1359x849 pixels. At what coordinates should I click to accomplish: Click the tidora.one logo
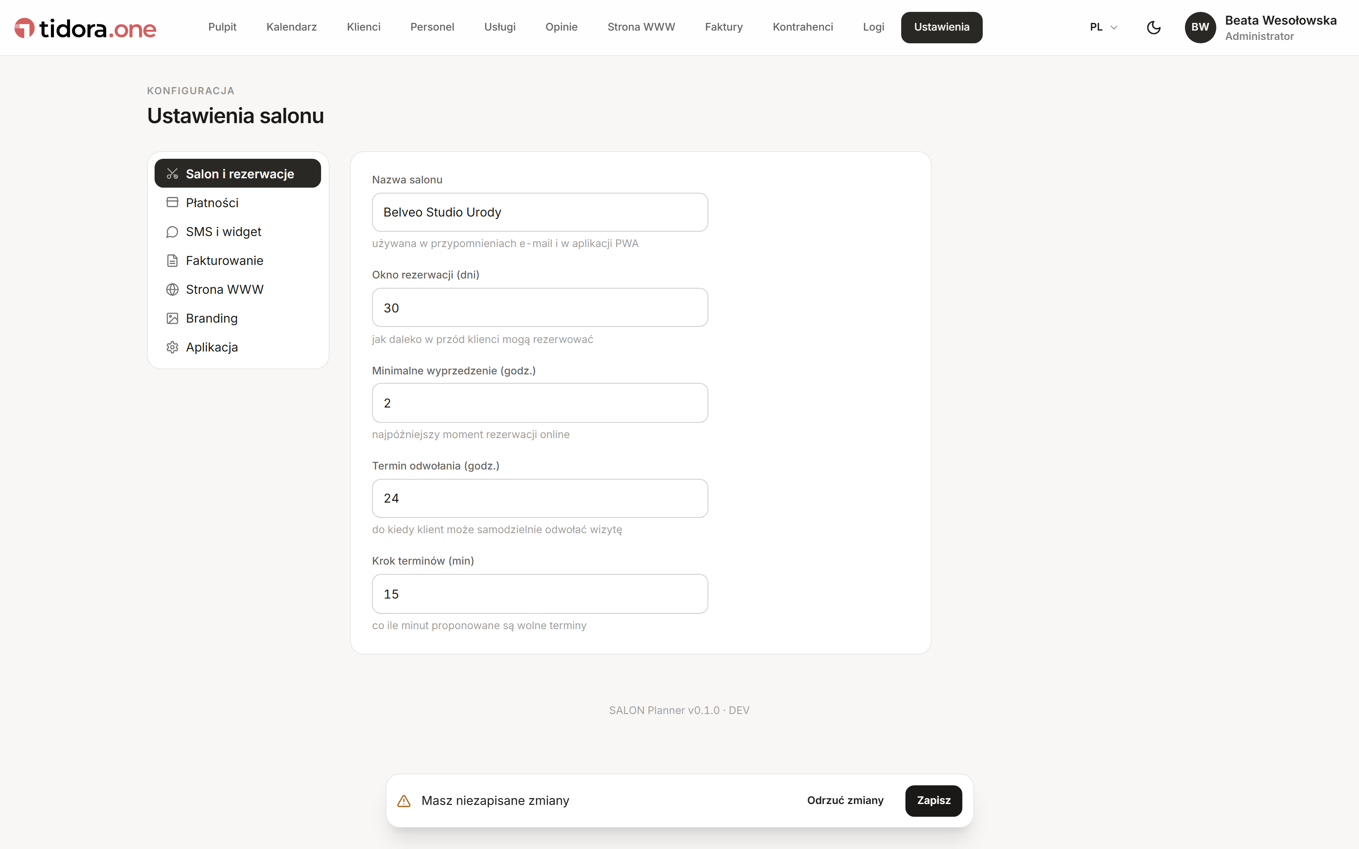click(x=85, y=28)
